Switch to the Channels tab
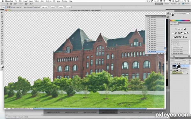This screenshot has height=119, width=191. click(182, 58)
